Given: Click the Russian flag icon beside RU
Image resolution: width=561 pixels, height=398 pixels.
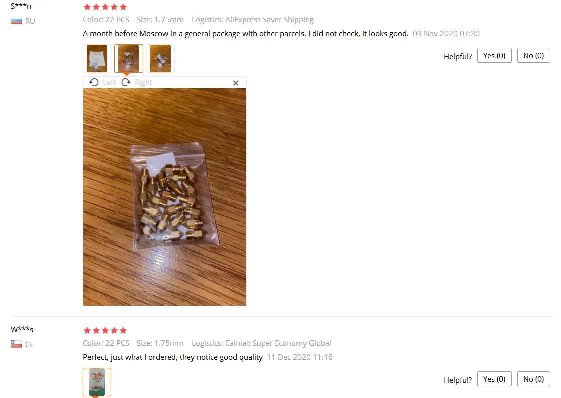Looking at the screenshot, I should point(16,21).
